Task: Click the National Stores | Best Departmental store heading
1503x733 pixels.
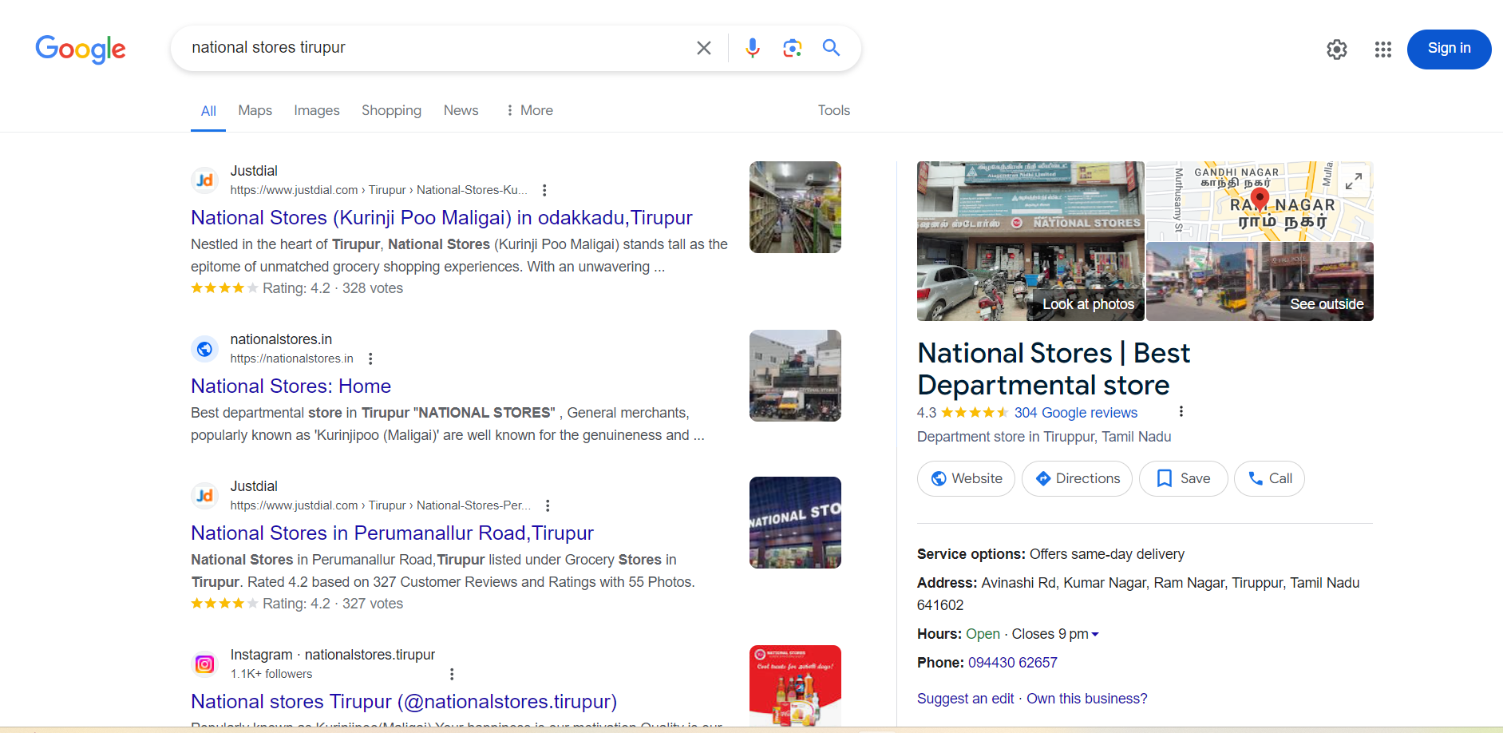Action: pyautogui.click(x=1053, y=369)
